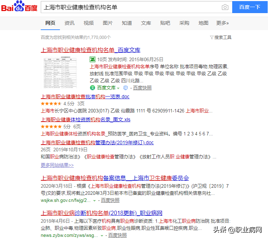Image resolution: width=268 pixels, height=239 pixels.
Task: Open 上海市职业健康检查机构管理办法(2019年修订).doc link
Action: [x=97, y=142]
